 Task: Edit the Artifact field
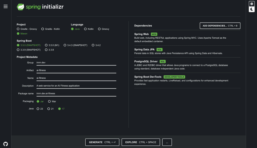[x=76, y=70]
